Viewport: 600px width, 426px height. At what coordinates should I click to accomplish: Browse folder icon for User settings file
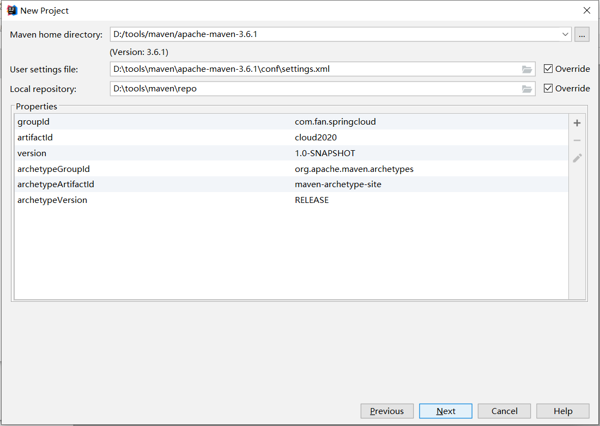pos(527,69)
